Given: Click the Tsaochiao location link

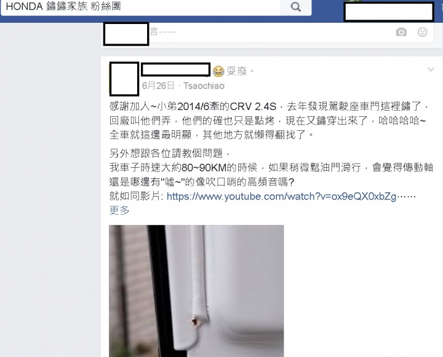Looking at the screenshot, I should (x=204, y=86).
